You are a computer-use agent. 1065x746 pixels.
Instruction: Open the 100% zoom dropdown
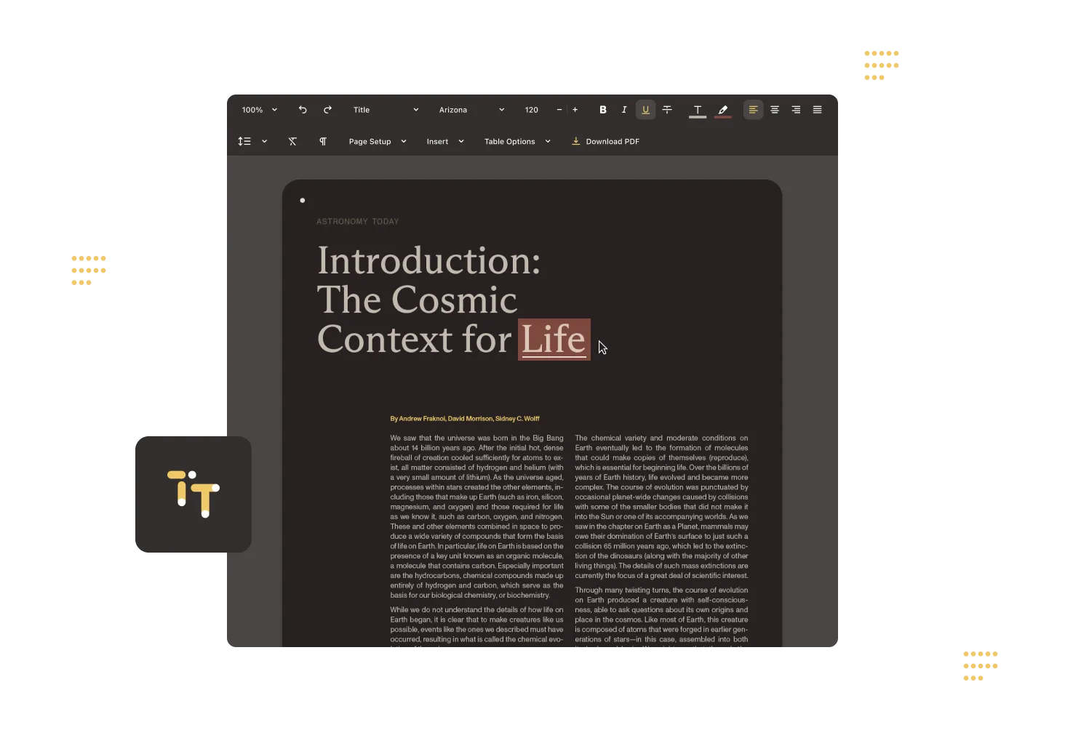tap(260, 110)
